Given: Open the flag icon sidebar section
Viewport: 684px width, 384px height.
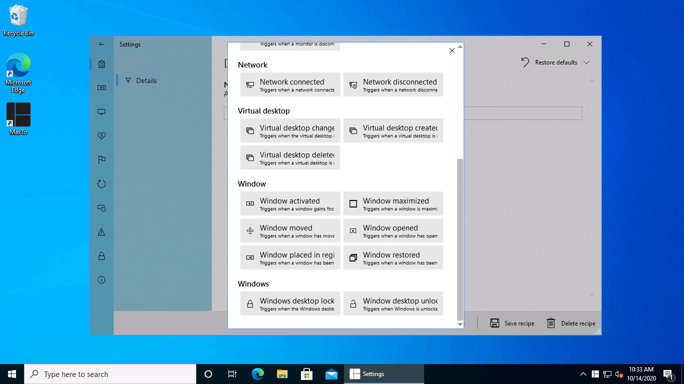Looking at the screenshot, I should click(102, 160).
